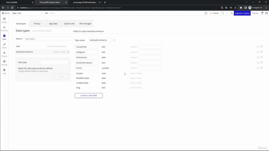
Task: Open the comment bubble for the Precio field
Action: tap(258, 68)
